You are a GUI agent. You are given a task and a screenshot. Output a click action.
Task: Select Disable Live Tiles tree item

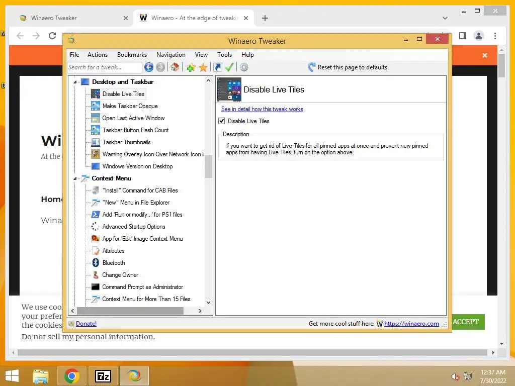[x=123, y=94]
